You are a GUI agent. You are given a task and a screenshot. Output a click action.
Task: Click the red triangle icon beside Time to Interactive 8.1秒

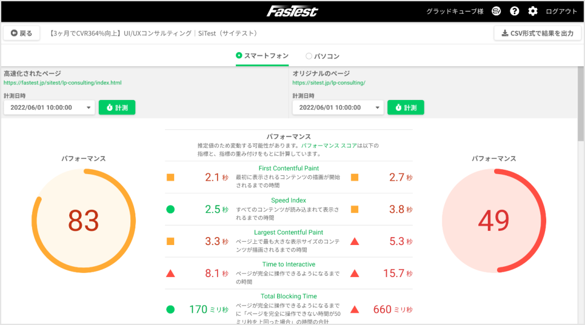tap(170, 274)
